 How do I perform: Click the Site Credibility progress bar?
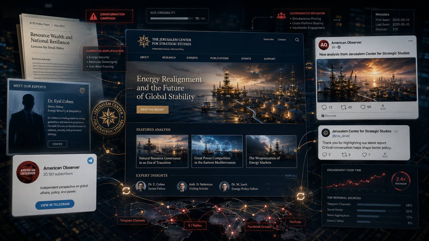point(172,18)
